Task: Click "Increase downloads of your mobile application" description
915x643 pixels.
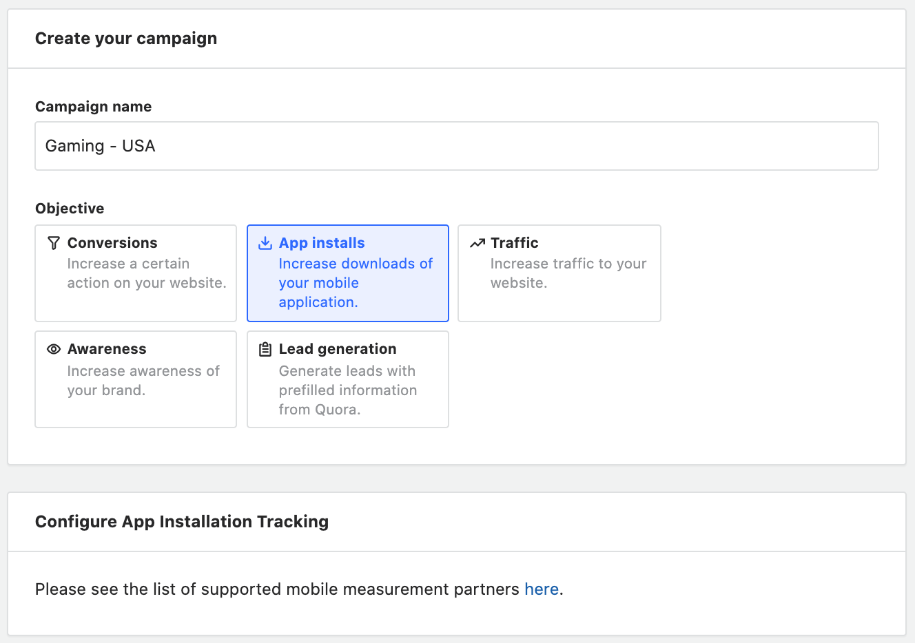Action: tap(355, 283)
